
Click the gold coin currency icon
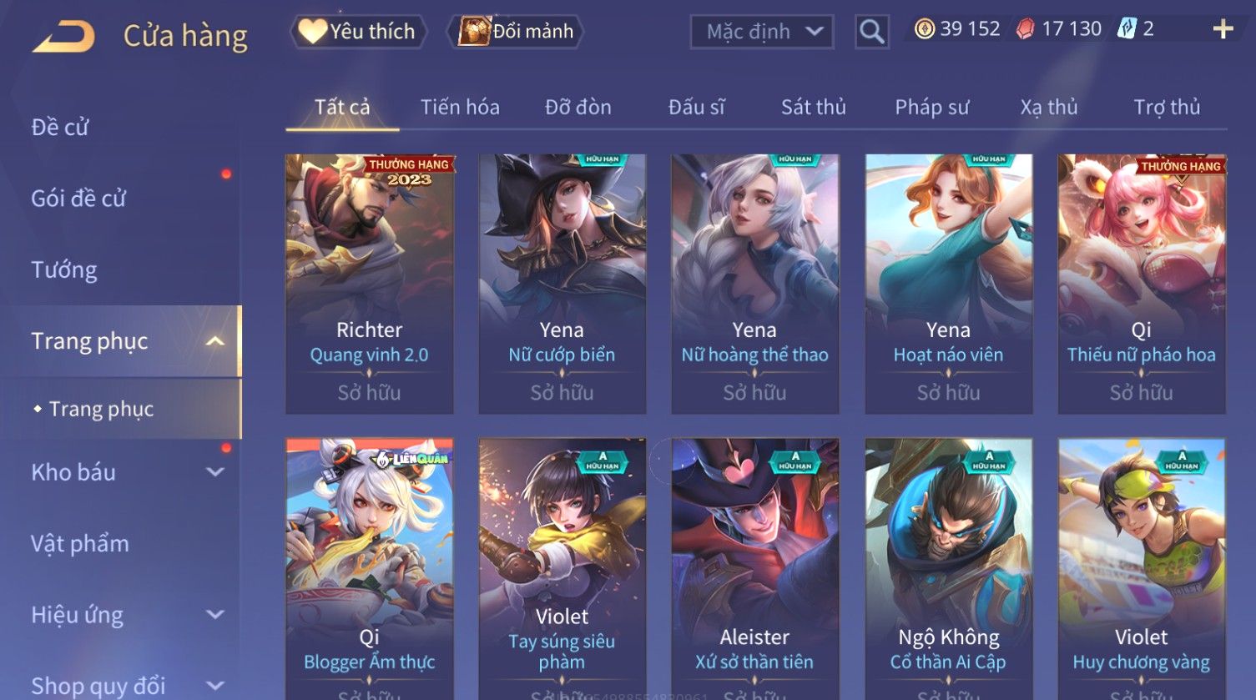(x=925, y=30)
